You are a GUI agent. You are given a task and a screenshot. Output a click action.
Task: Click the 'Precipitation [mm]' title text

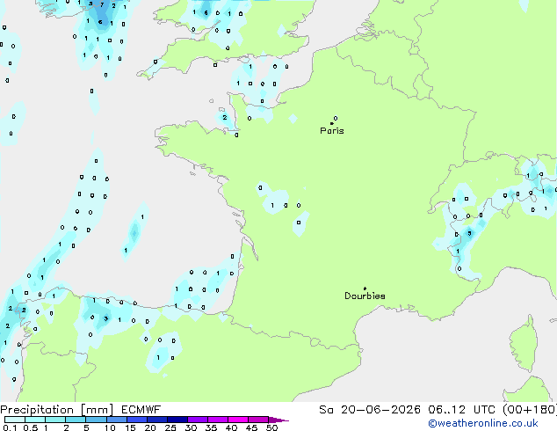[x=57, y=410]
